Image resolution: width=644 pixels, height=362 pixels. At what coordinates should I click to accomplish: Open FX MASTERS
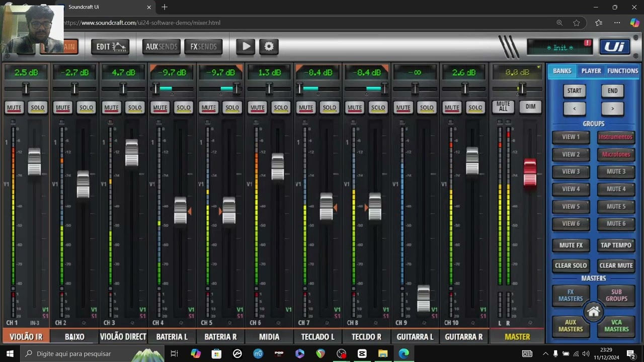click(571, 295)
